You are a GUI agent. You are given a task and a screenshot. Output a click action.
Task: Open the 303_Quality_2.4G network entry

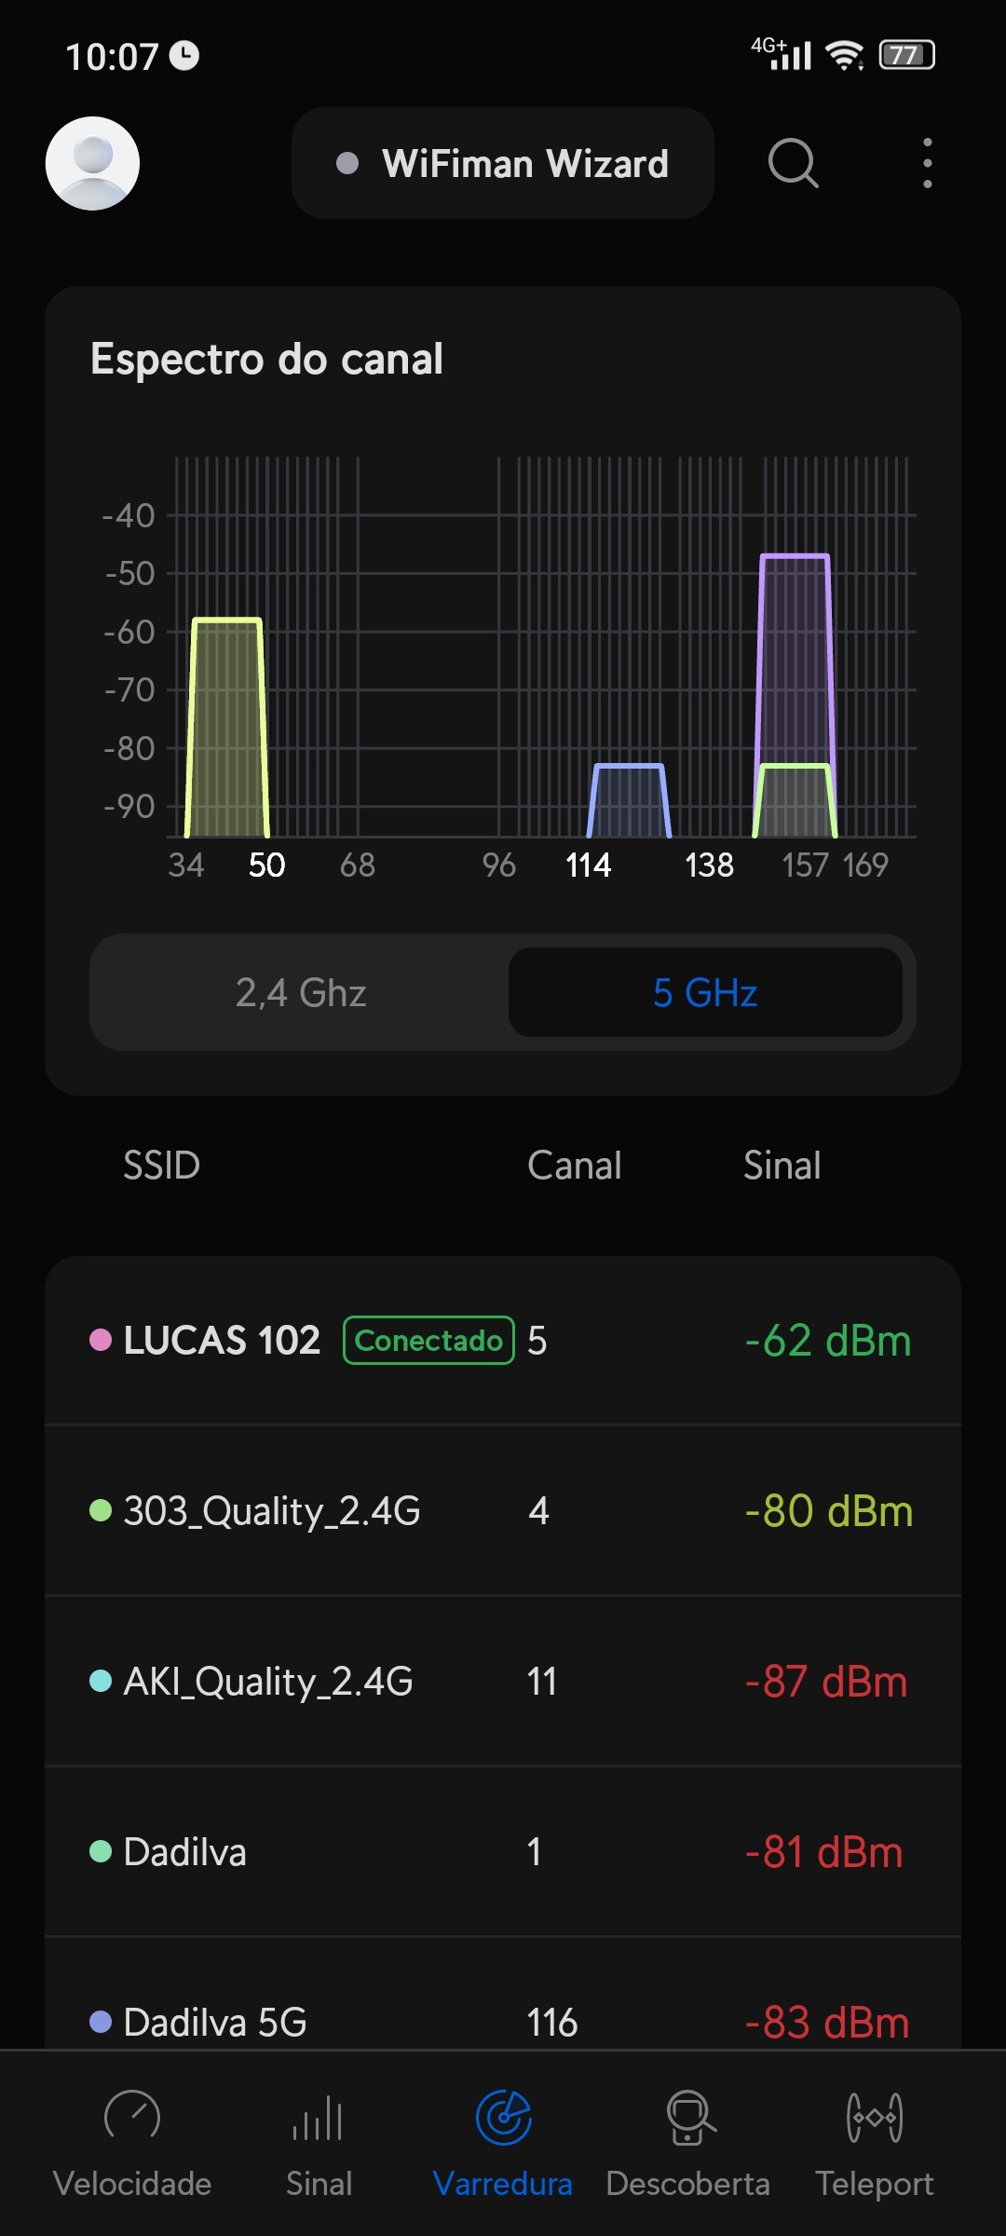(272, 1511)
